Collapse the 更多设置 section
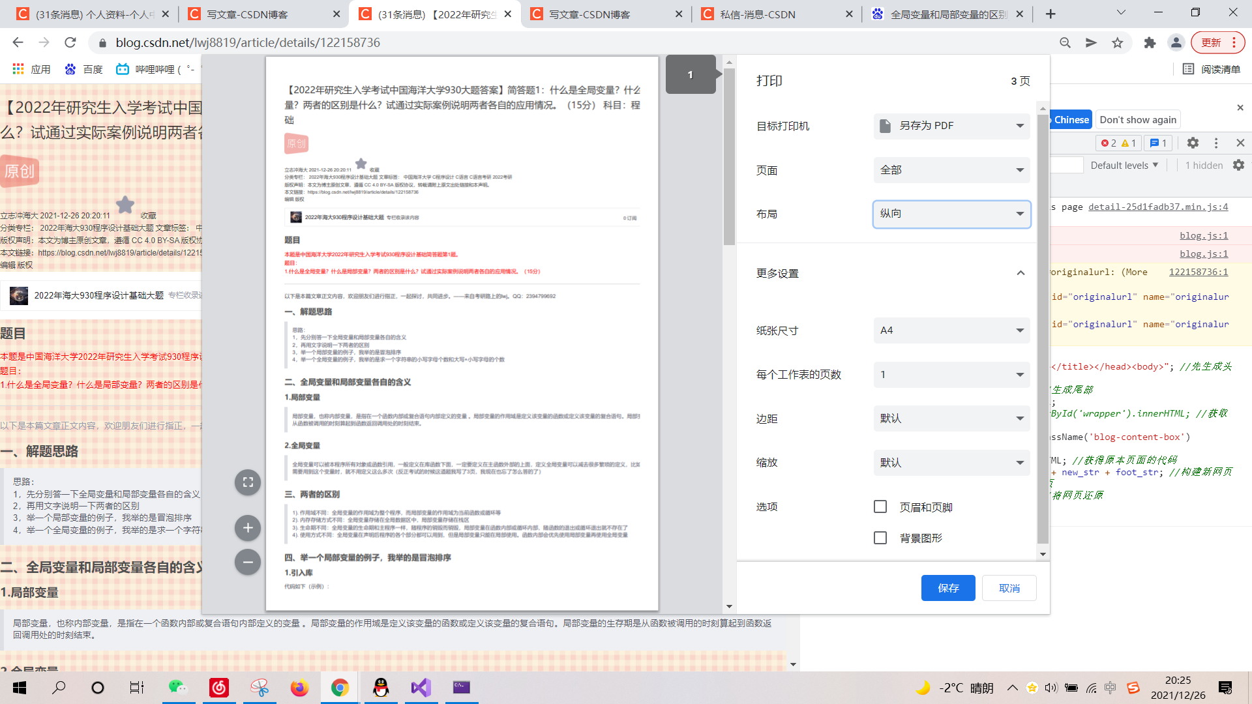 point(1021,273)
